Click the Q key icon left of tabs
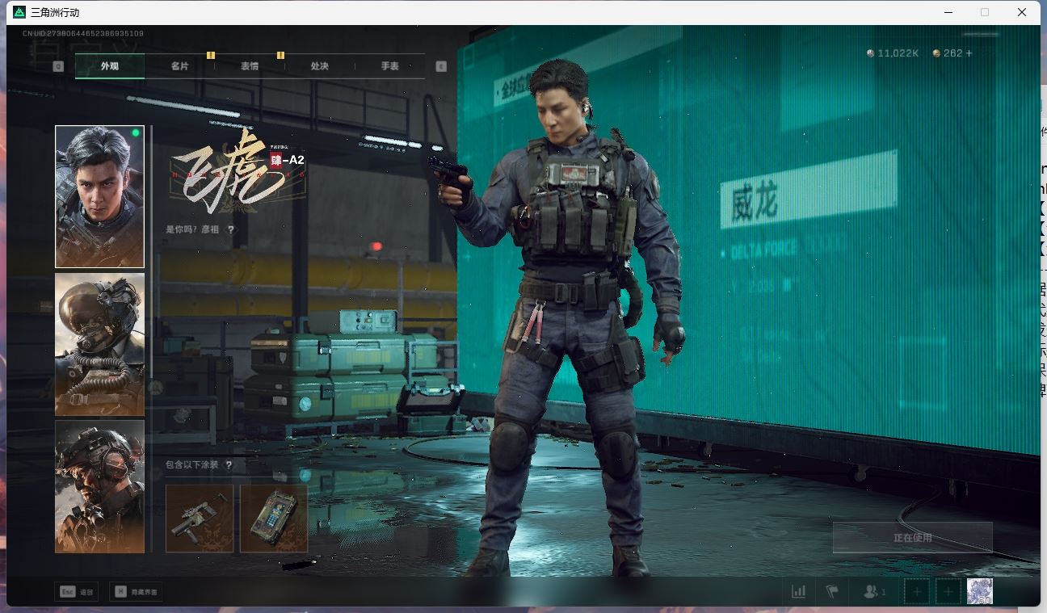 (58, 66)
